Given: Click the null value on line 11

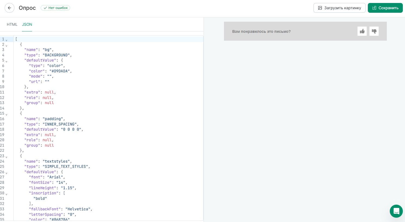Looking at the screenshot, I should pos(49,92).
